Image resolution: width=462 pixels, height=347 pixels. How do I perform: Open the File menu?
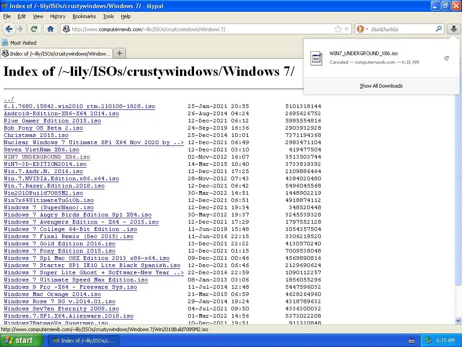tap(7, 16)
